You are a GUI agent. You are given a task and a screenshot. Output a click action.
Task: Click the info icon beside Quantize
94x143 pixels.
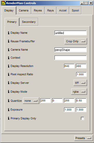click(x=9, y=101)
